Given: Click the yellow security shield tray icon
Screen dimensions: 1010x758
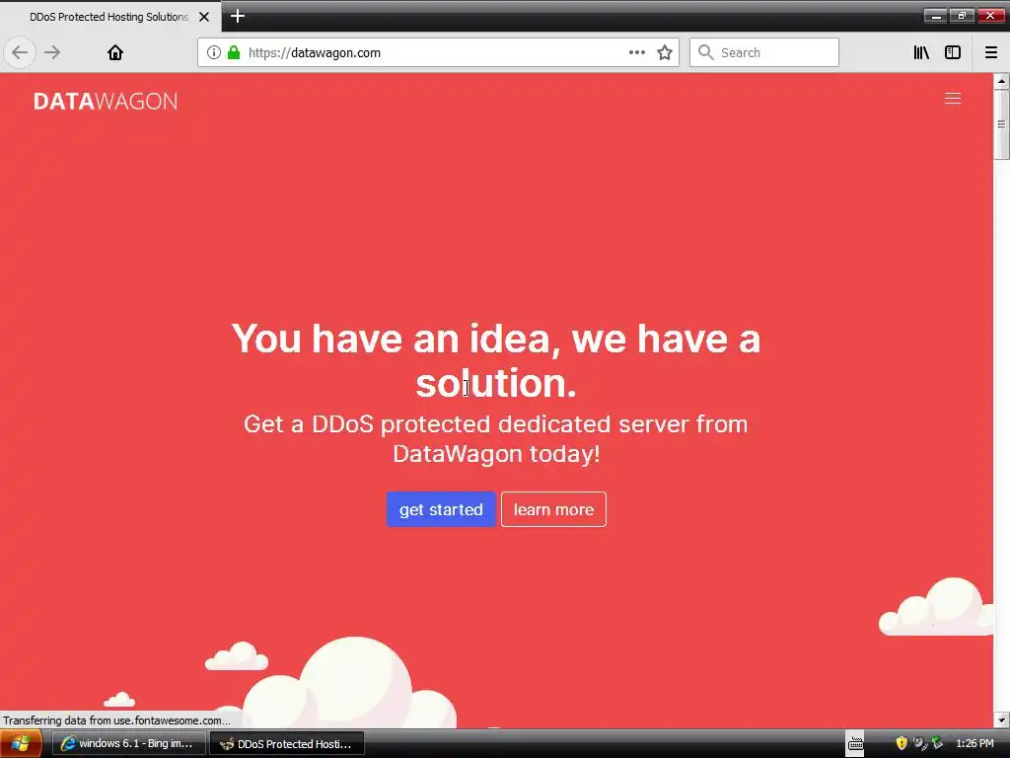Looking at the screenshot, I should point(902,743).
